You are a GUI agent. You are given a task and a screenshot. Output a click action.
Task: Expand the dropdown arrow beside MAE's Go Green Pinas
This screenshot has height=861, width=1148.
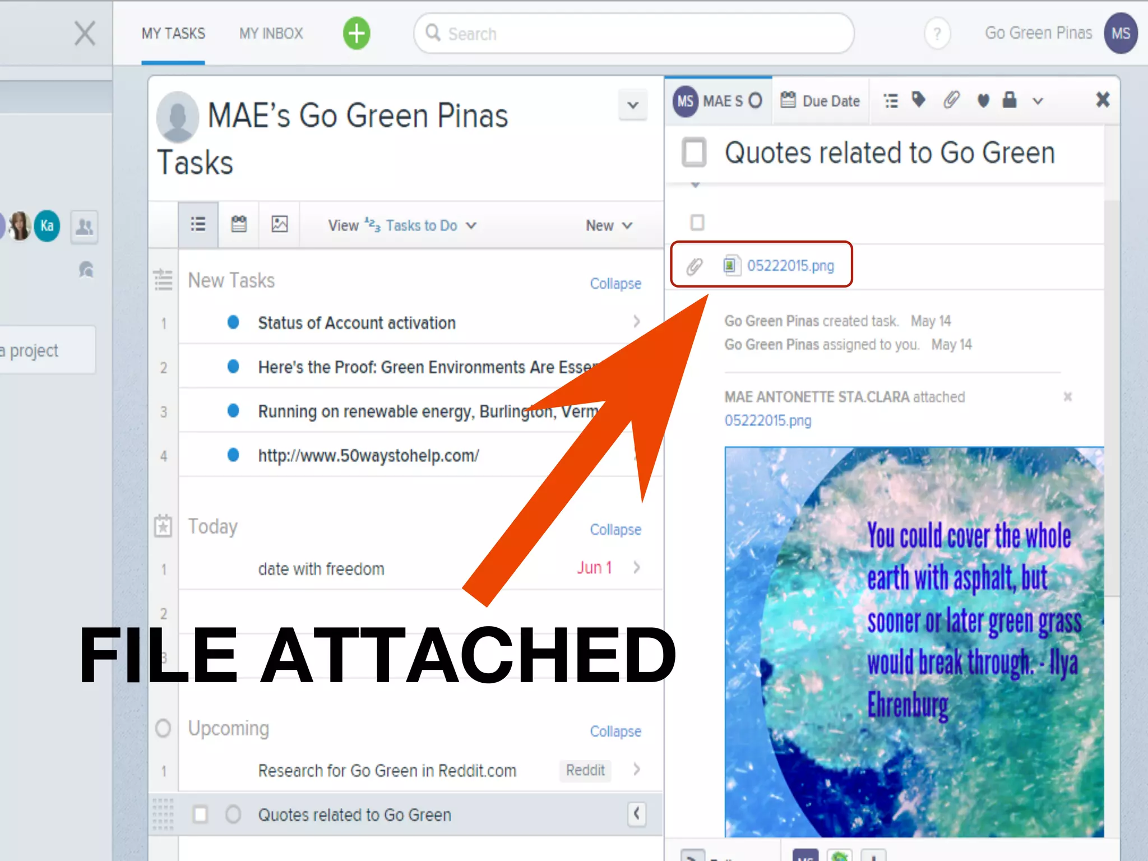coord(633,105)
